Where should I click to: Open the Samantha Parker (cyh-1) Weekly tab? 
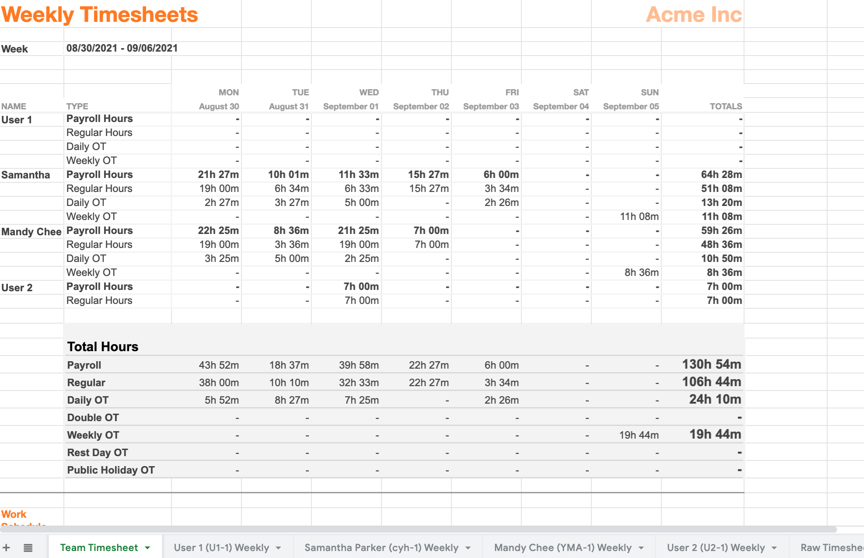[381, 548]
